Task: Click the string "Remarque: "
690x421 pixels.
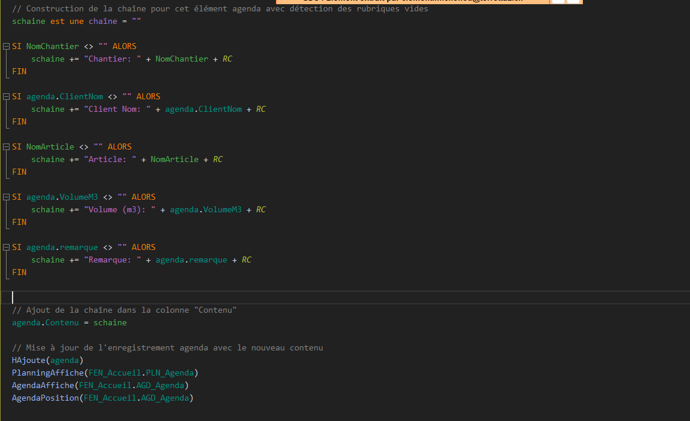Action: point(113,260)
